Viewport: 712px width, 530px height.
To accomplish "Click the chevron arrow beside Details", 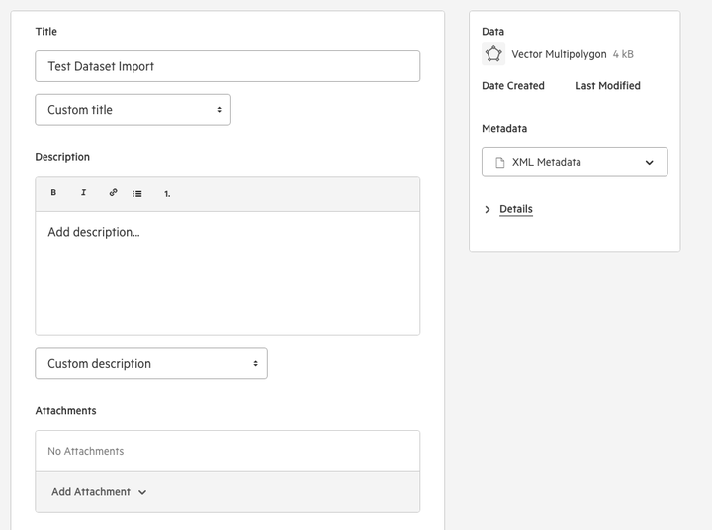I will [x=488, y=209].
